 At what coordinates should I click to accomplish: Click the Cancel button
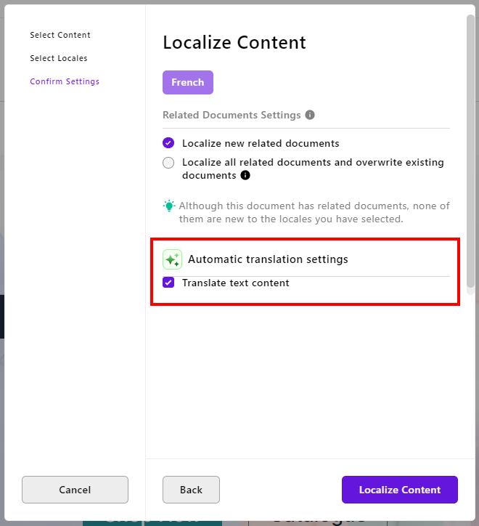pyautogui.click(x=75, y=490)
